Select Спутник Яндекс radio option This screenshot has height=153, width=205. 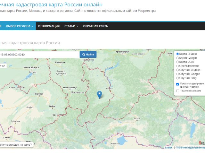click(x=177, y=70)
